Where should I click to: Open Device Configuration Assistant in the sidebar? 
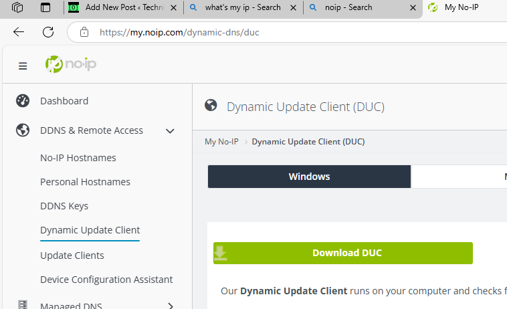coord(106,280)
